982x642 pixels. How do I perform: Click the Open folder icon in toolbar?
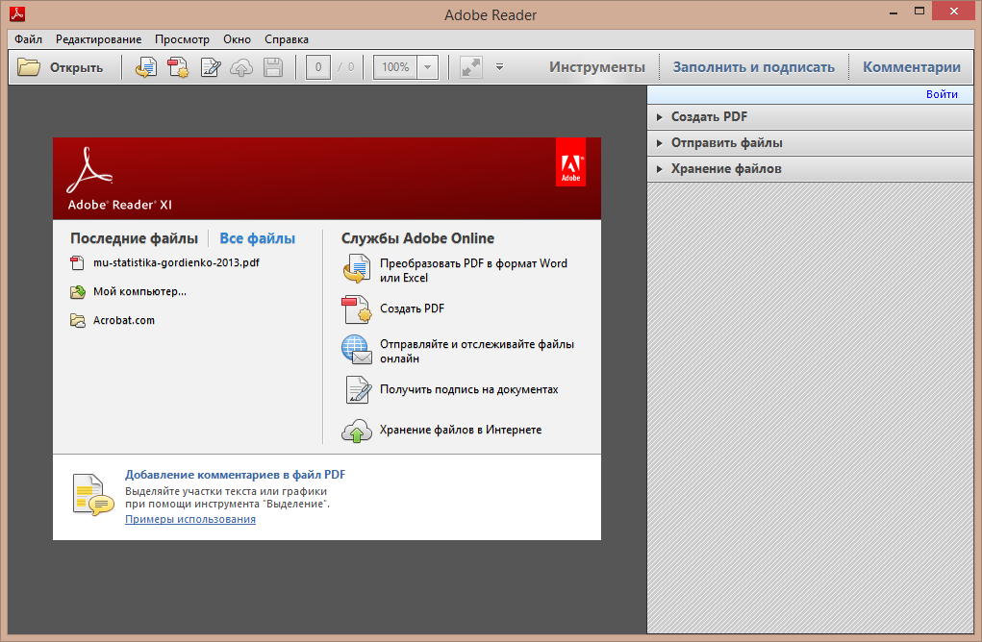pyautogui.click(x=29, y=67)
